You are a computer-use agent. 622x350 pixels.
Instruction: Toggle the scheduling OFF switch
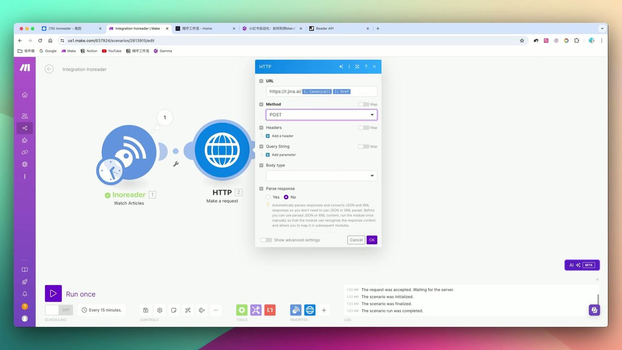[x=59, y=310]
